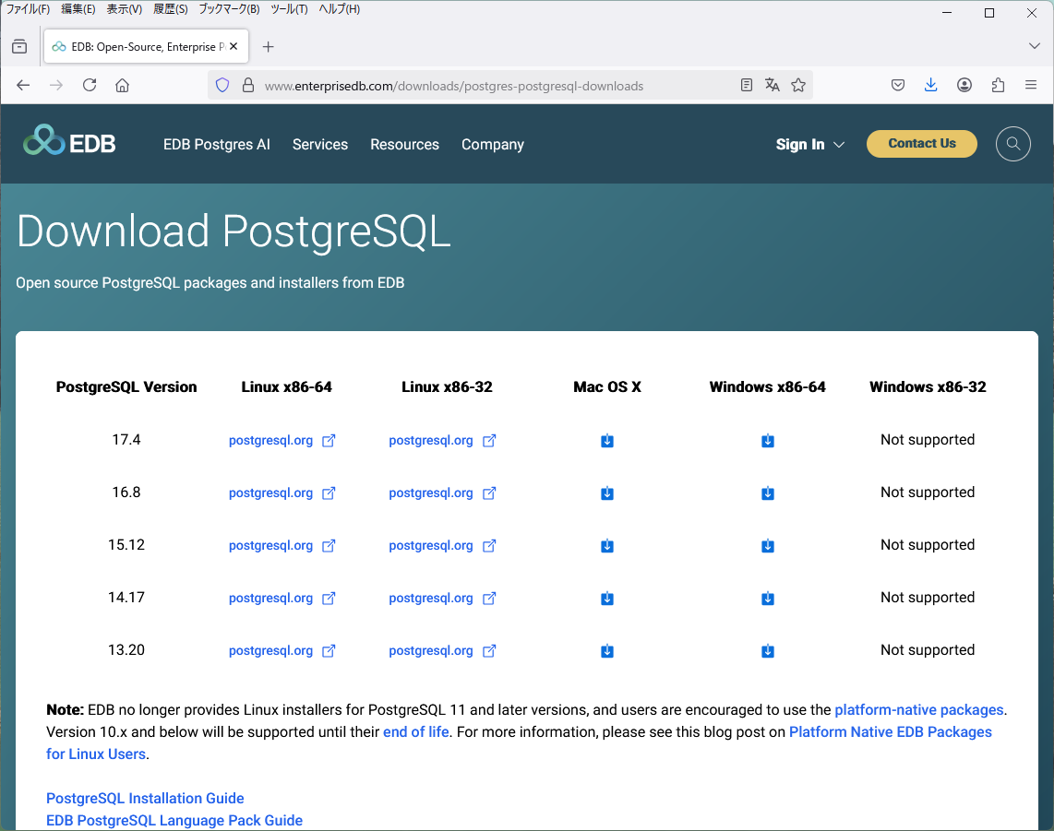Click the Contact Us button
The image size is (1054, 831).
pos(921,144)
